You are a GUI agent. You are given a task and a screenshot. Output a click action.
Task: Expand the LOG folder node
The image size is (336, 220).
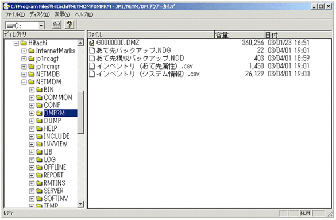click(32, 160)
